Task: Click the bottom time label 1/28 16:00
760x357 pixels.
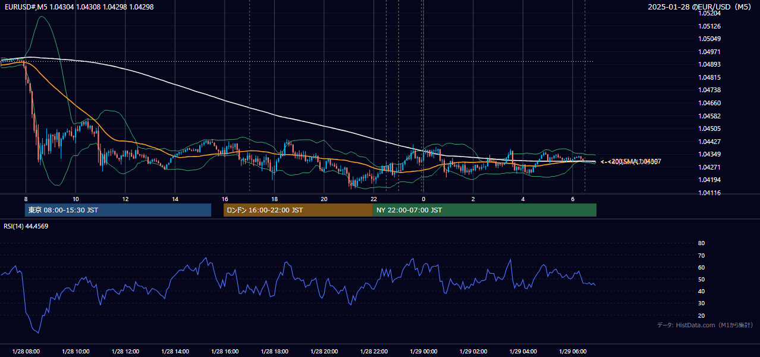Action: coord(225,352)
